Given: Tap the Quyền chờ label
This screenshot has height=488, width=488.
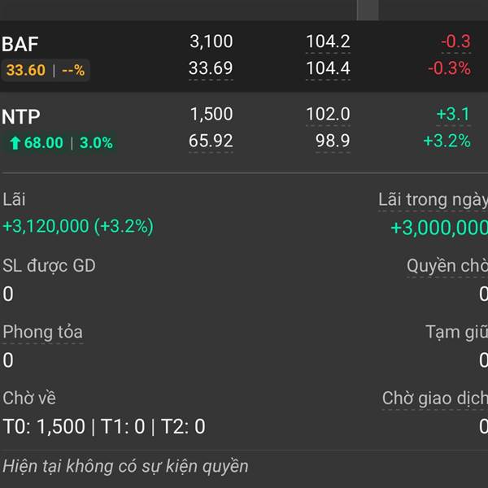Looking at the screenshot, I should click(x=447, y=266).
